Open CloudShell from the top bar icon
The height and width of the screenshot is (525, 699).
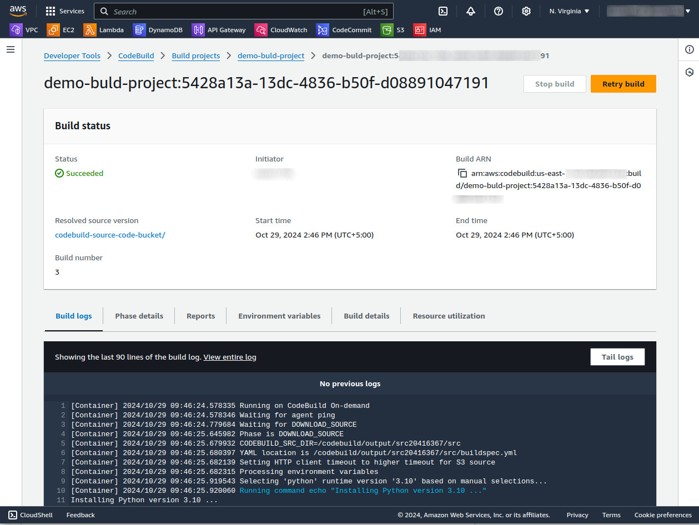443,11
